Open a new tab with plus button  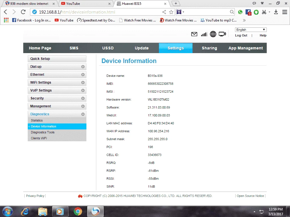(x=176, y=3)
